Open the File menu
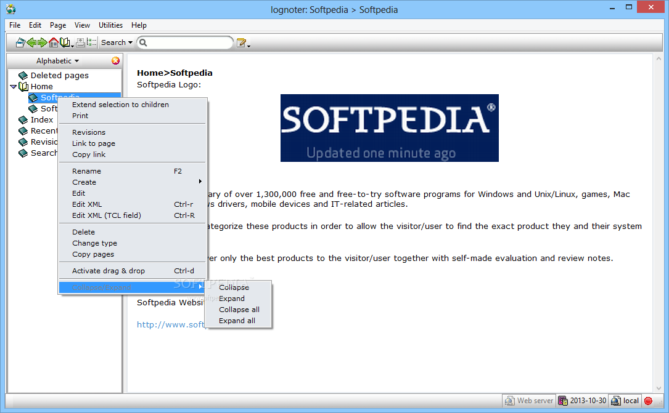The height and width of the screenshot is (413, 669). 15,25
